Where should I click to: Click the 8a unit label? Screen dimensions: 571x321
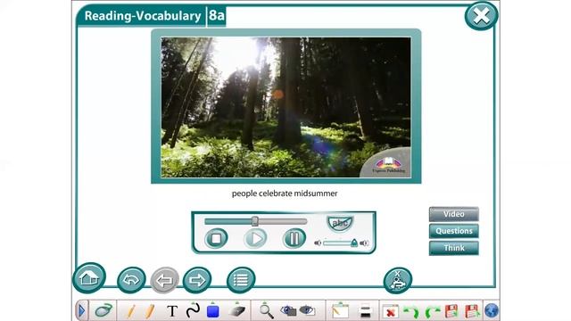click(216, 16)
